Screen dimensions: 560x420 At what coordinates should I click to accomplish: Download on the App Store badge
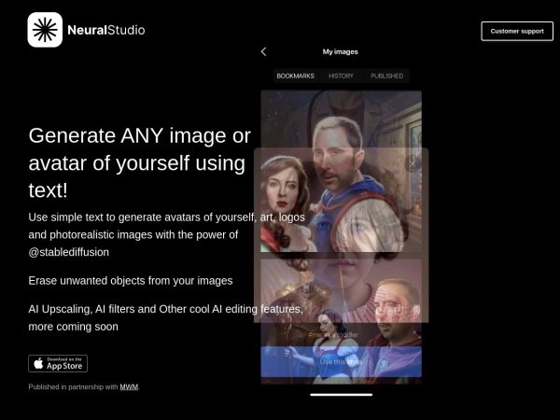(x=58, y=363)
